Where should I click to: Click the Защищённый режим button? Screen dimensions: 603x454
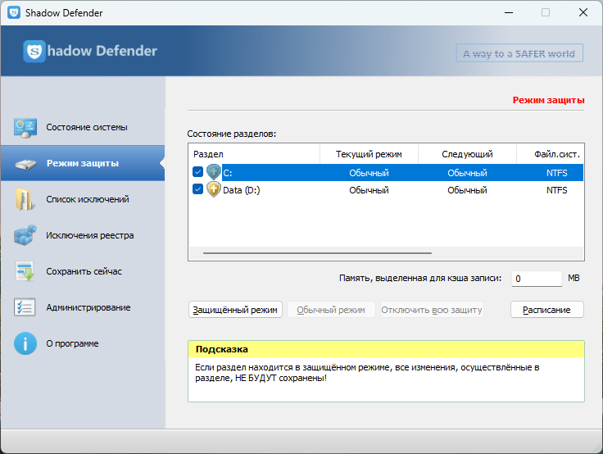point(235,310)
